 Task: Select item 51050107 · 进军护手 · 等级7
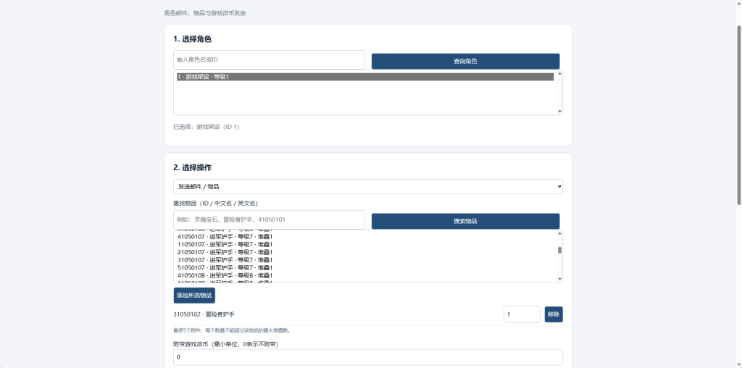pyautogui.click(x=365, y=268)
